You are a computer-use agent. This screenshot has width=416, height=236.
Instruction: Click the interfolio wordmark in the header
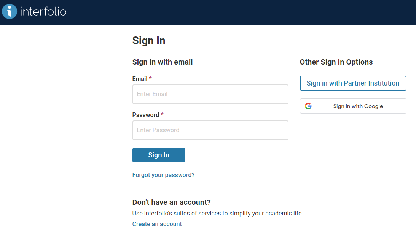(43, 11)
